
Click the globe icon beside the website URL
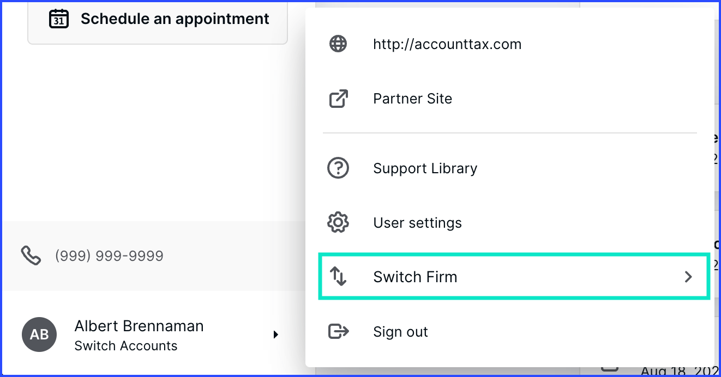(338, 44)
